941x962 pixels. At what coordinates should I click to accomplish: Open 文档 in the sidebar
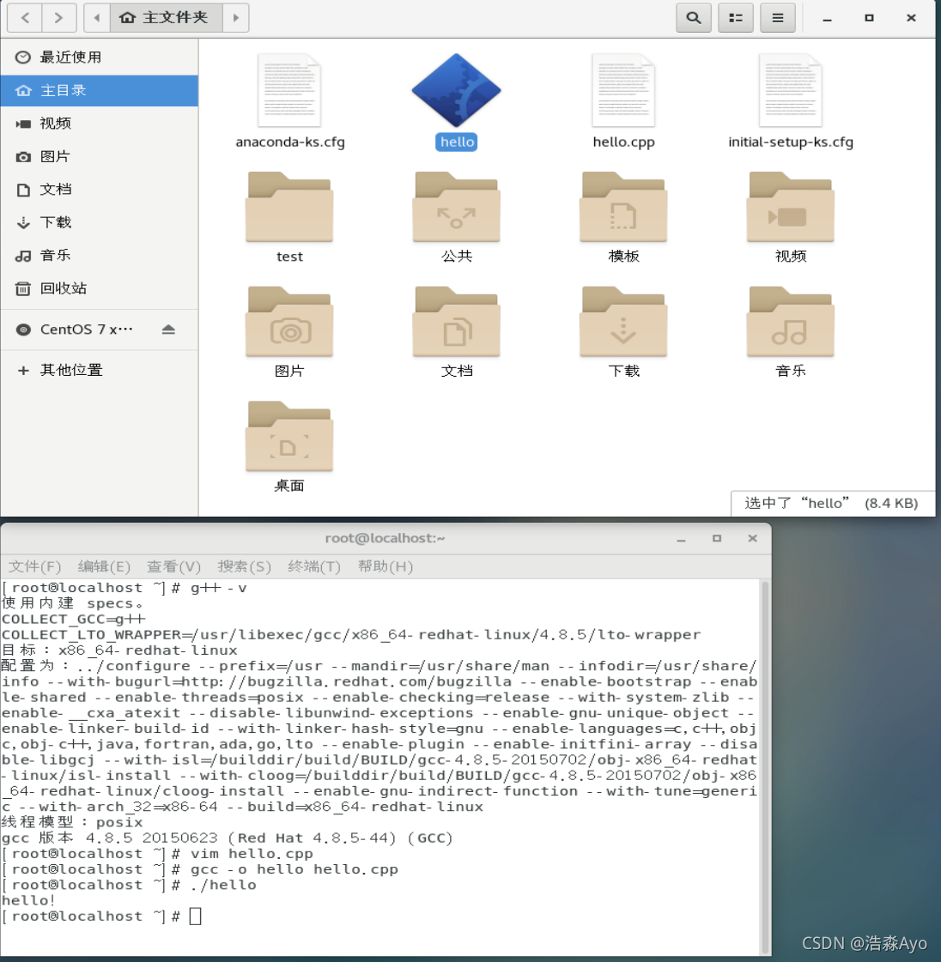coord(100,190)
